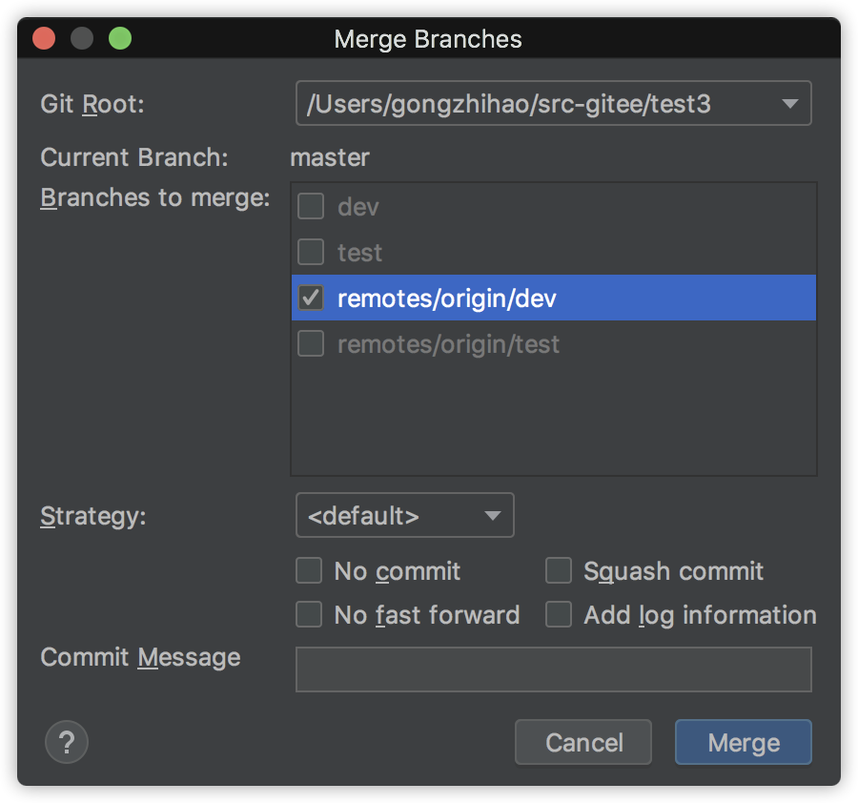858x803 pixels.
Task: Click the Strategy dropdown arrow
Action: click(493, 516)
